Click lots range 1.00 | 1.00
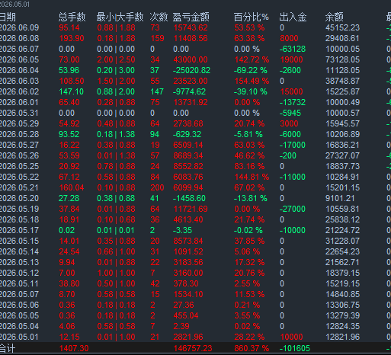391x355 pixels. 116,273
